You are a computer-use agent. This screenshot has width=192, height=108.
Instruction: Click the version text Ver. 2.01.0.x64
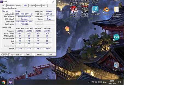tap(17, 55)
